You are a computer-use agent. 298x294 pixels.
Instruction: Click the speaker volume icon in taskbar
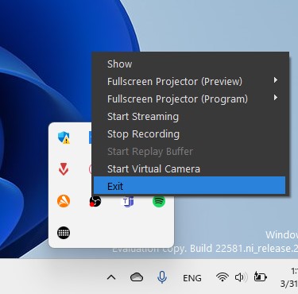point(241,277)
